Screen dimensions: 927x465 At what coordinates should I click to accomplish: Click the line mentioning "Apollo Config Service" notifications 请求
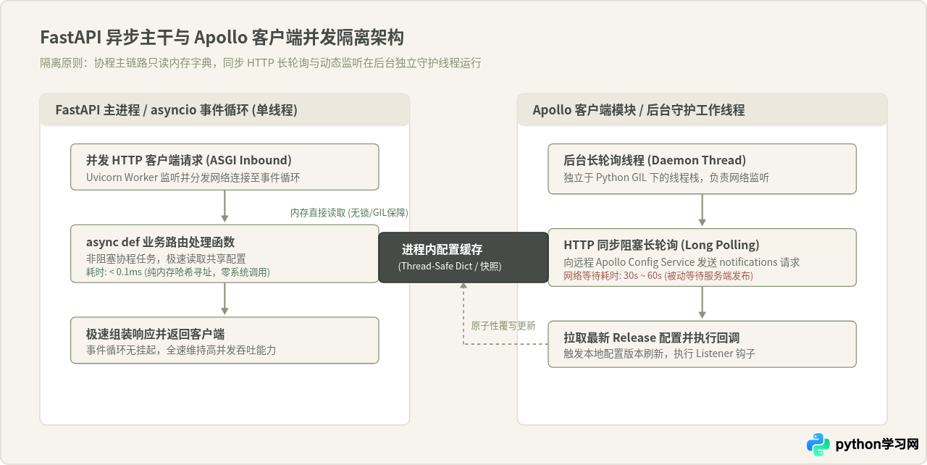click(x=681, y=262)
